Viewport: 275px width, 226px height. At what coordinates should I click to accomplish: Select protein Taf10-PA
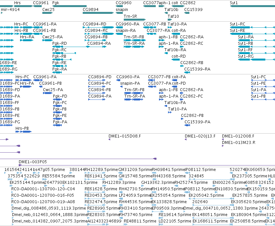170,112
